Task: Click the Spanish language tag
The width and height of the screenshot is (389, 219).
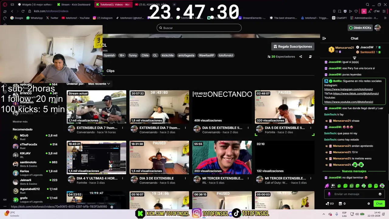Action: [109, 55]
